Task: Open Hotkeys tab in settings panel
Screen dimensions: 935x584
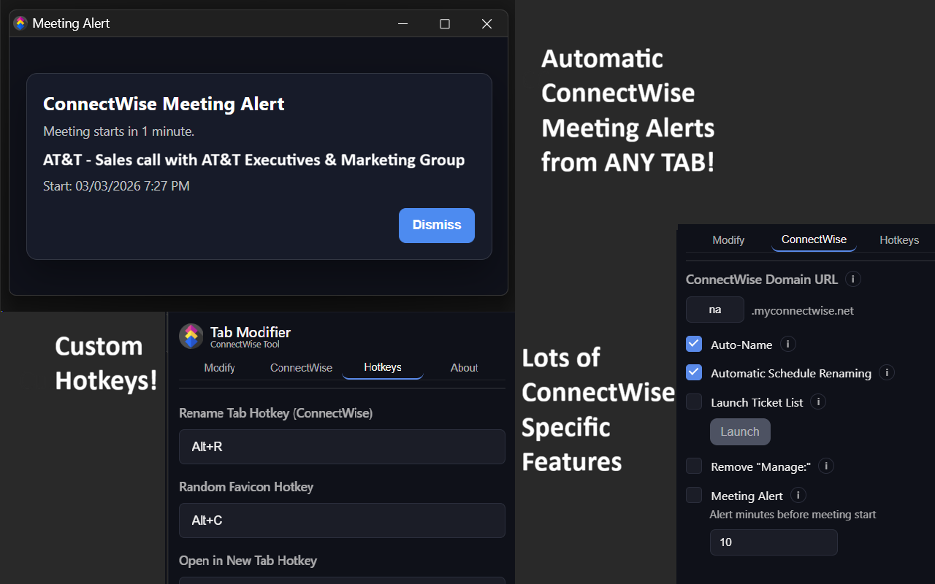Action: (x=899, y=240)
